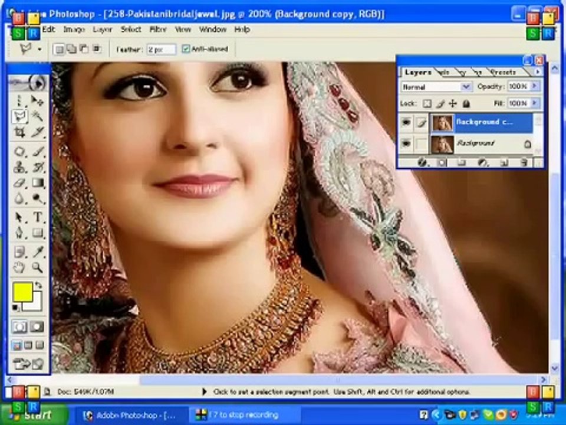
Task: Click the yellow foreground color swatch
Action: click(x=23, y=292)
